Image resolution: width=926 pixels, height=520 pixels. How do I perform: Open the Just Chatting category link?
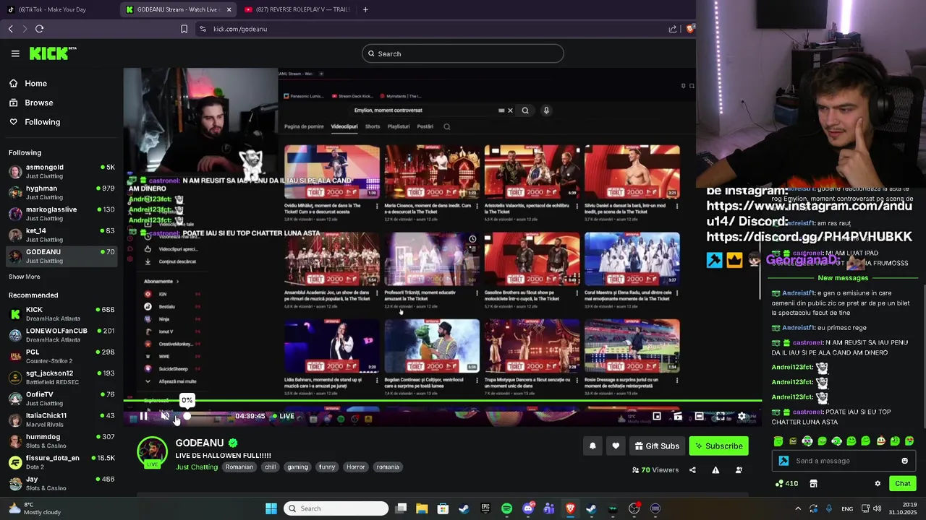point(197,467)
